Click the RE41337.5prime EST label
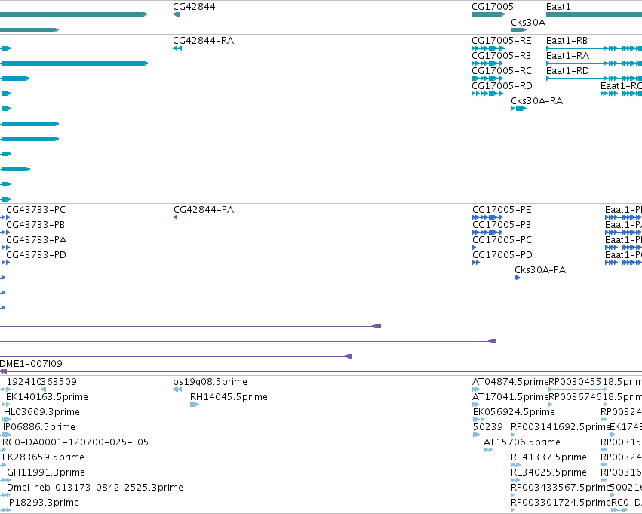The height and width of the screenshot is (514, 642). click(548, 457)
